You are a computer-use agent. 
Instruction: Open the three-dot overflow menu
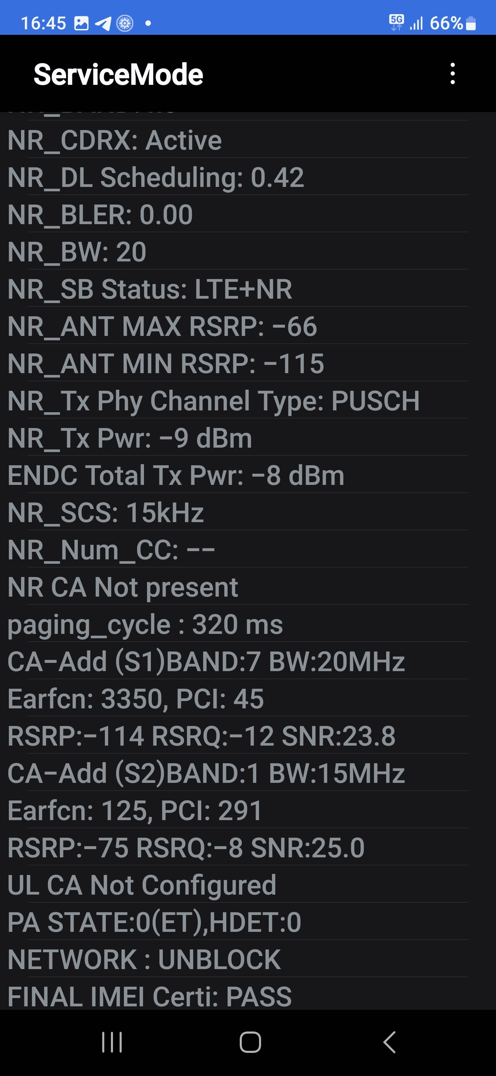453,74
